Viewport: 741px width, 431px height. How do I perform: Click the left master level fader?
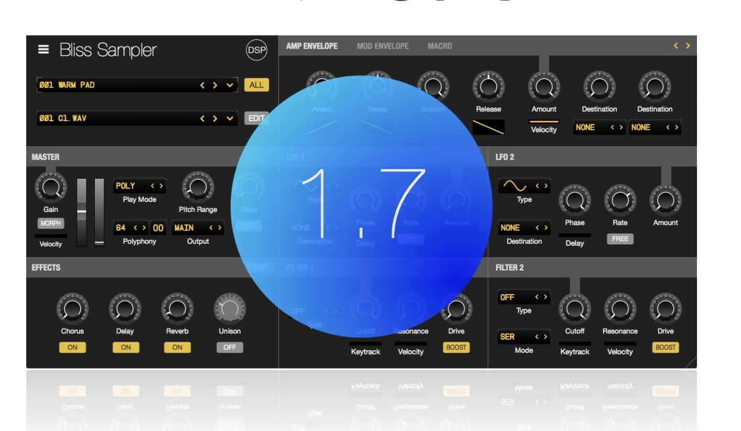(82, 212)
